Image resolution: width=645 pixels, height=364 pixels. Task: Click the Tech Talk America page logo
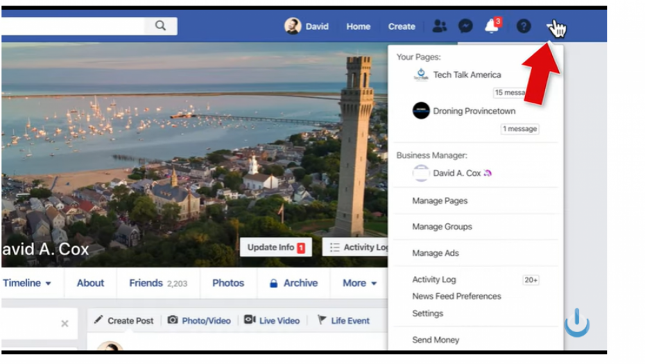click(x=421, y=75)
